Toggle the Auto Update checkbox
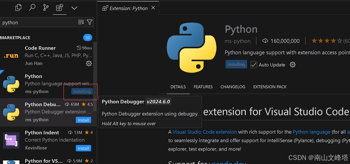The image size is (350, 164). 254,65
